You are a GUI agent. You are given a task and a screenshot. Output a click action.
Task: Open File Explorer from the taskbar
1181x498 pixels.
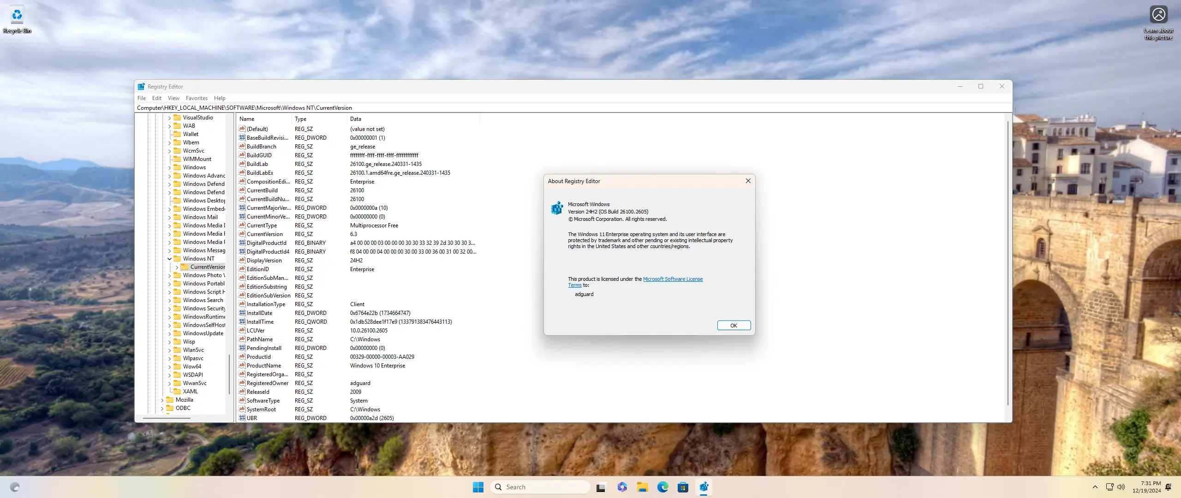pos(642,487)
